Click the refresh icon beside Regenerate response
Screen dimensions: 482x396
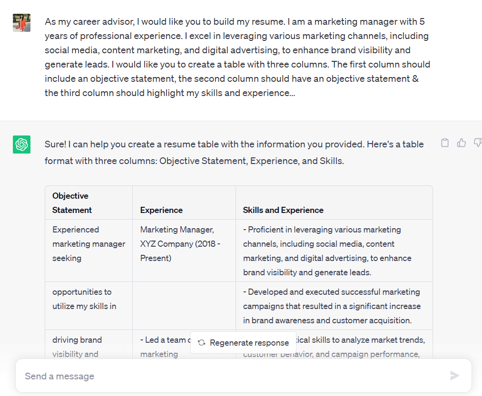tap(201, 342)
